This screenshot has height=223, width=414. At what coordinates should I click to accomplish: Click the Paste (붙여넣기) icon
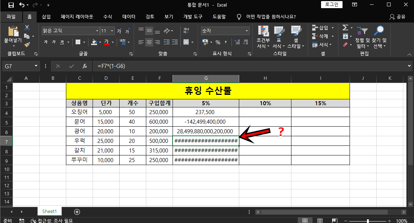click(13, 31)
